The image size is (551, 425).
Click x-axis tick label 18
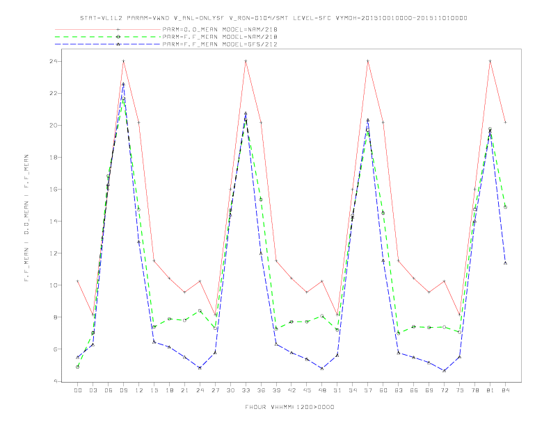169,390
